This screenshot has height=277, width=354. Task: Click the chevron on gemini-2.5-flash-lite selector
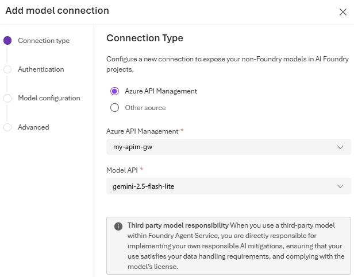340,186
